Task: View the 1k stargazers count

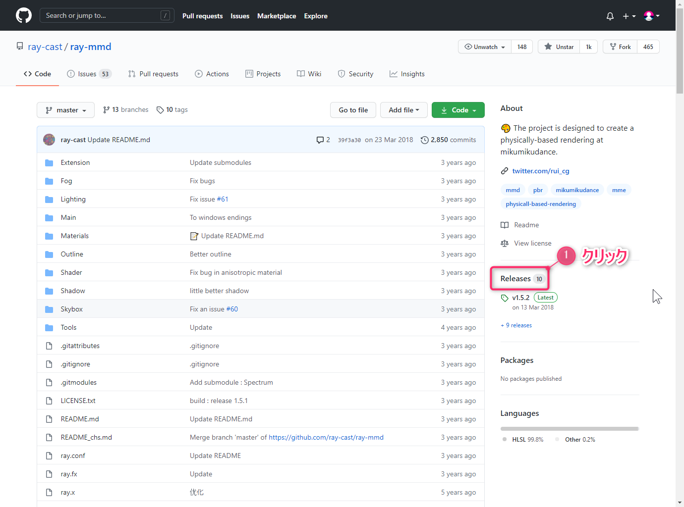Action: coord(589,47)
